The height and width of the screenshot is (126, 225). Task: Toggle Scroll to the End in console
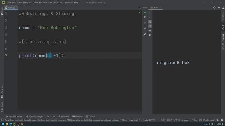pyautogui.click(x=150, y=26)
